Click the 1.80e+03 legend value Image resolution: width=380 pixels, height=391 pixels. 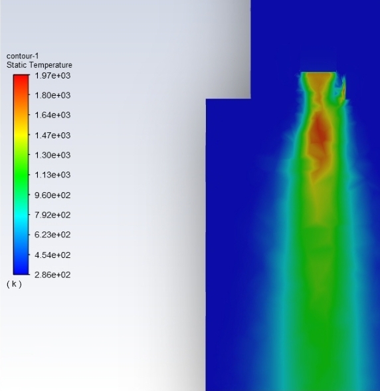click(x=52, y=95)
